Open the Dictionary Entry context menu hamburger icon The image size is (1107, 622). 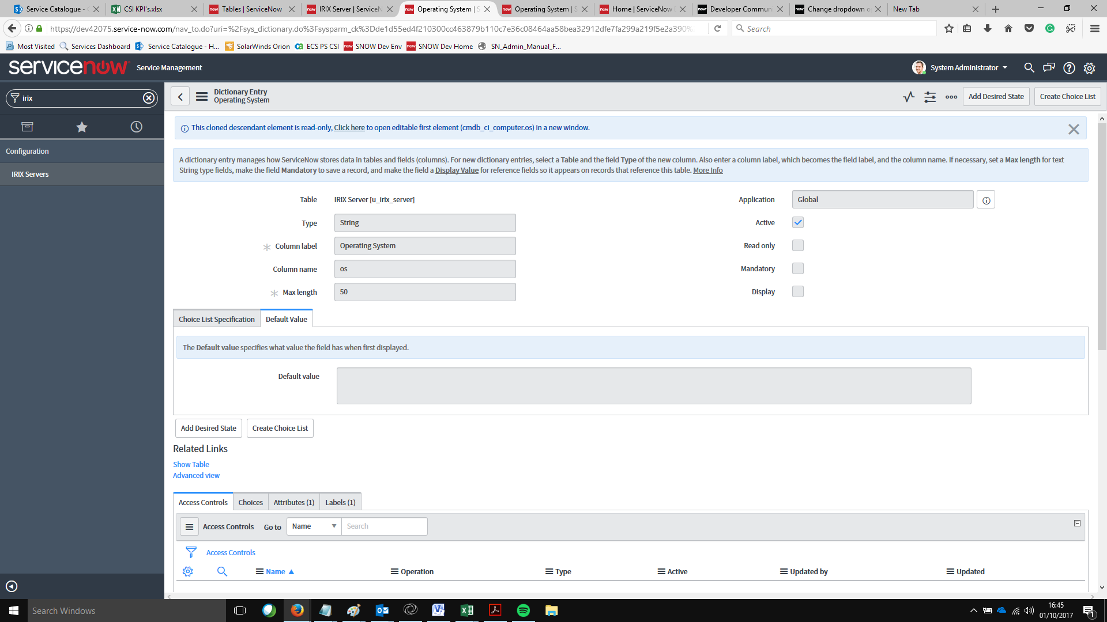click(201, 96)
